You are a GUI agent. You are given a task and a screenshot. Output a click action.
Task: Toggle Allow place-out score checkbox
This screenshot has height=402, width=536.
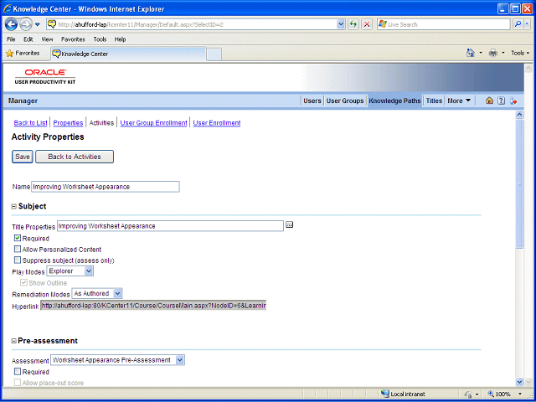pos(18,383)
